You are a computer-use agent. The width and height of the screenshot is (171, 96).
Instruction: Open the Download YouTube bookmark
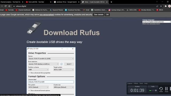[x=73, y=10]
